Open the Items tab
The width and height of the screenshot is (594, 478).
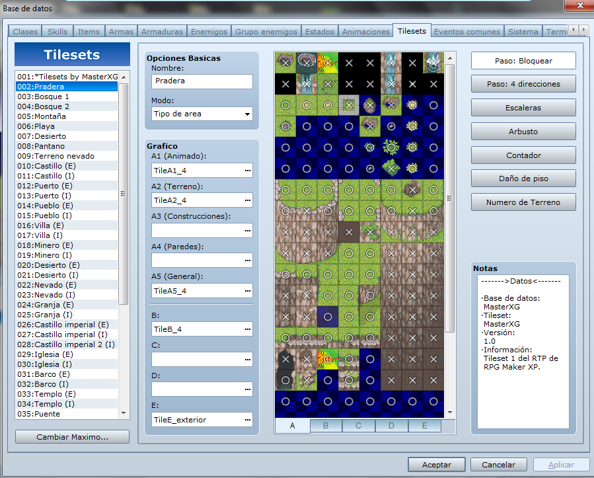pos(89,32)
